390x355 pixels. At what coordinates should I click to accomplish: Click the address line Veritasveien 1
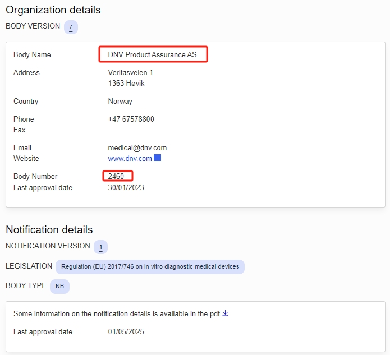pyautogui.click(x=130, y=72)
